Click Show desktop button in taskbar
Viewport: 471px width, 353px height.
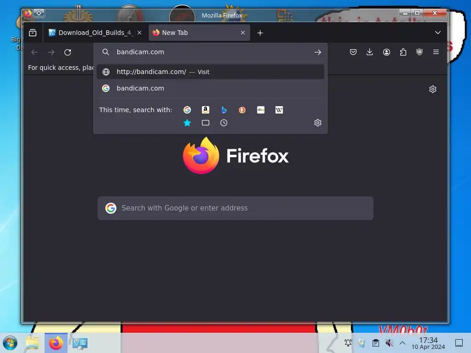click(459, 343)
